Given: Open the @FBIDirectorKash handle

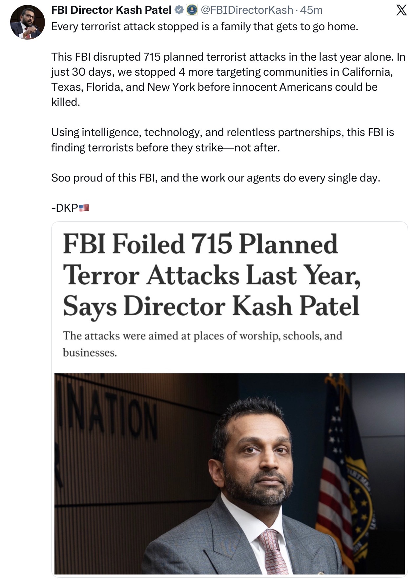Looking at the screenshot, I should tap(246, 10).
